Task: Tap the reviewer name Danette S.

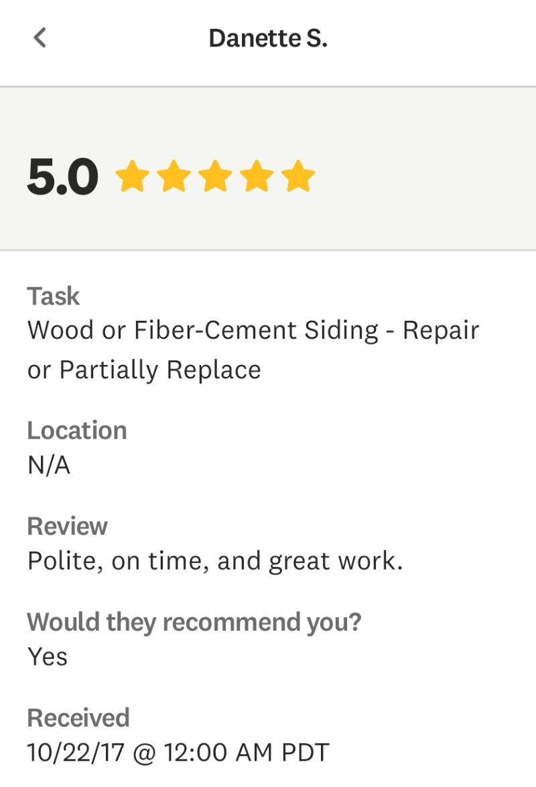Action: click(x=268, y=38)
